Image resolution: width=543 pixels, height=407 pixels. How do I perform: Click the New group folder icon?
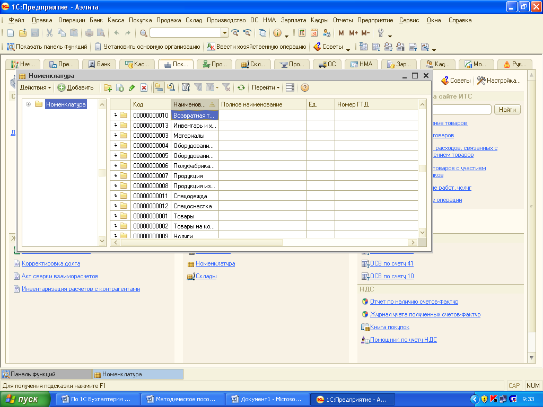point(108,87)
